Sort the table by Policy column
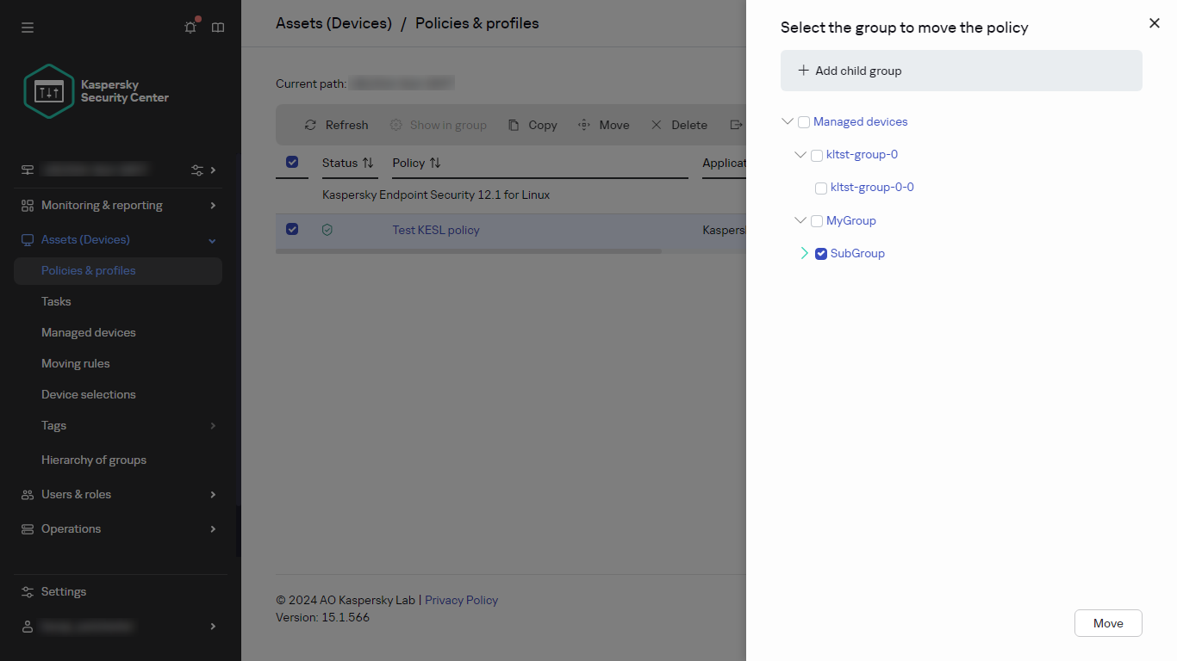This screenshot has width=1177, height=661. [x=435, y=163]
